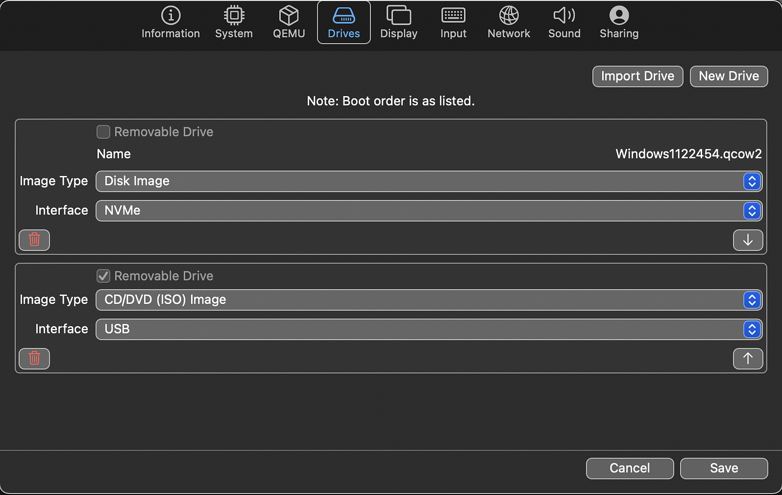782x495 pixels.
Task: Select the Network settings icon
Action: [x=508, y=22]
